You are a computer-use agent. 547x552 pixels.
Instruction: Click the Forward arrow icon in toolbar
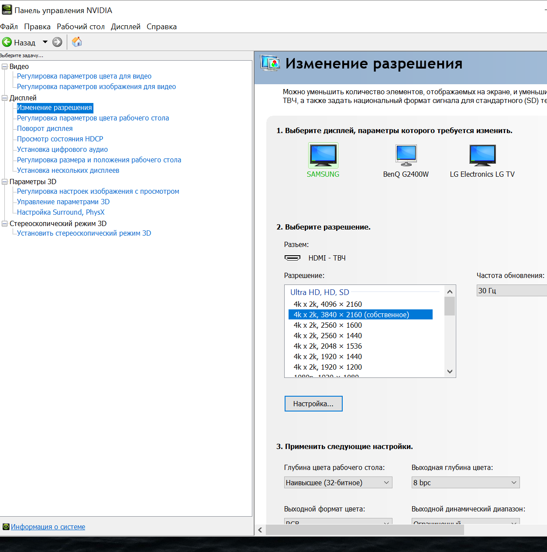[x=57, y=42]
